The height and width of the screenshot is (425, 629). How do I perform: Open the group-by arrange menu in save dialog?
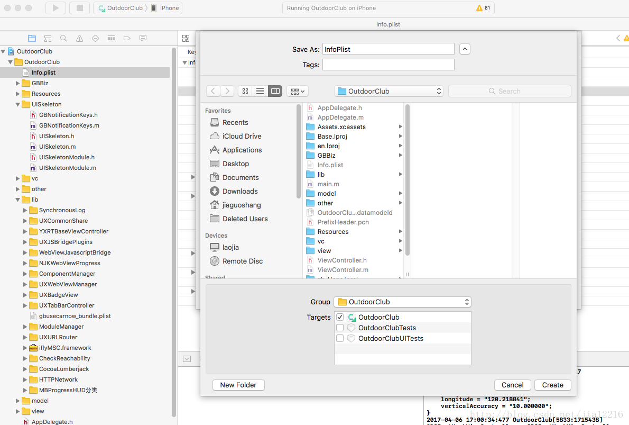(x=297, y=91)
